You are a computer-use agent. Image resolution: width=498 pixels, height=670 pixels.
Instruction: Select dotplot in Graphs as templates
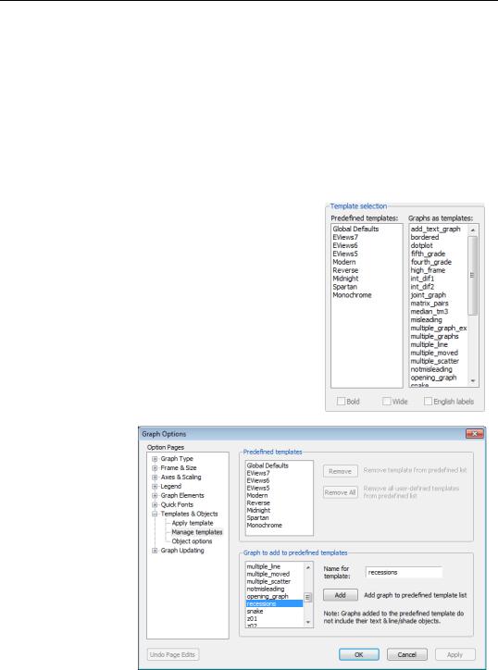421,245
